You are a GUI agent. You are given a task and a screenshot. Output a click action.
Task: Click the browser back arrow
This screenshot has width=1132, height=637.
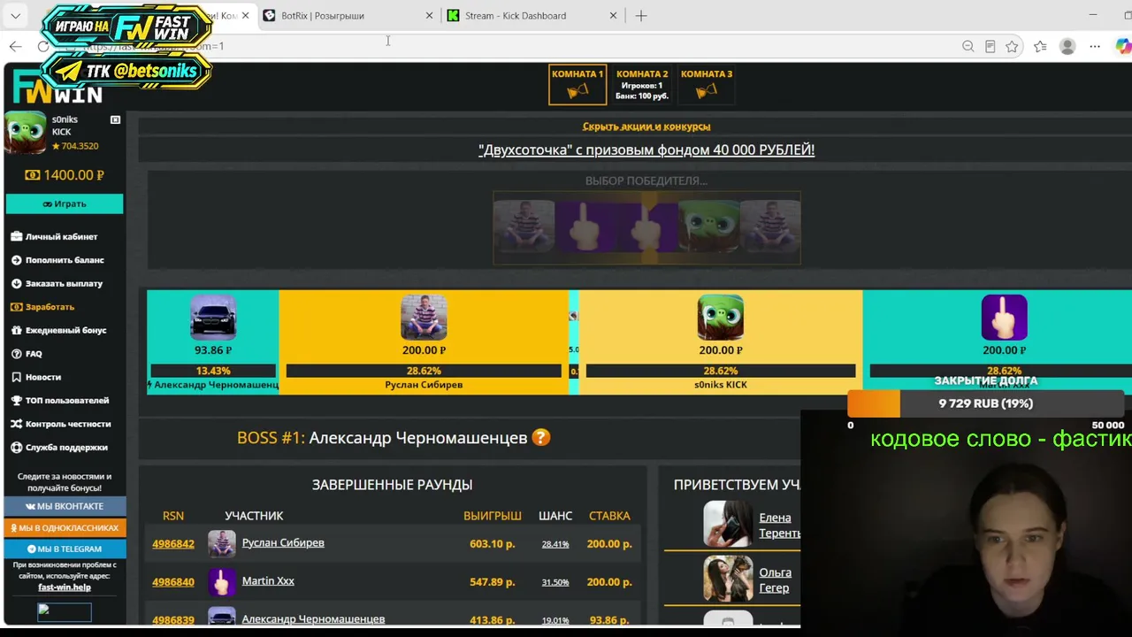tap(15, 46)
